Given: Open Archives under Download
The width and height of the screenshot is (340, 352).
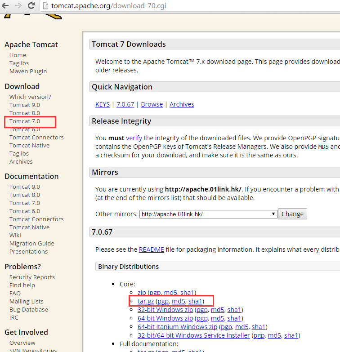Looking at the screenshot, I should pyautogui.click(x=21, y=161).
